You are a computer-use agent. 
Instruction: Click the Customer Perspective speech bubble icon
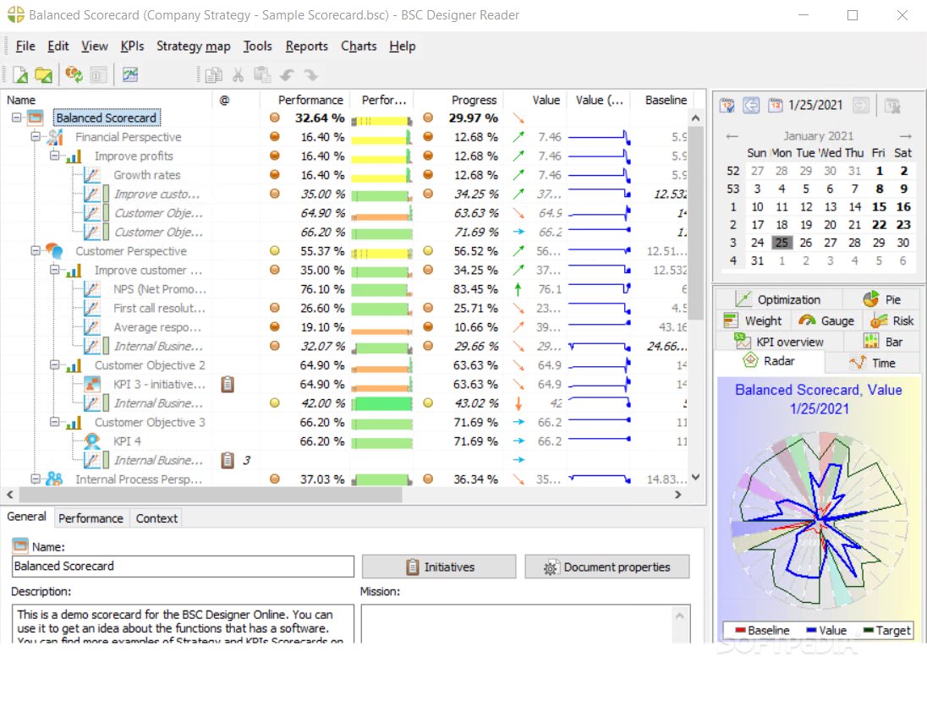[54, 250]
